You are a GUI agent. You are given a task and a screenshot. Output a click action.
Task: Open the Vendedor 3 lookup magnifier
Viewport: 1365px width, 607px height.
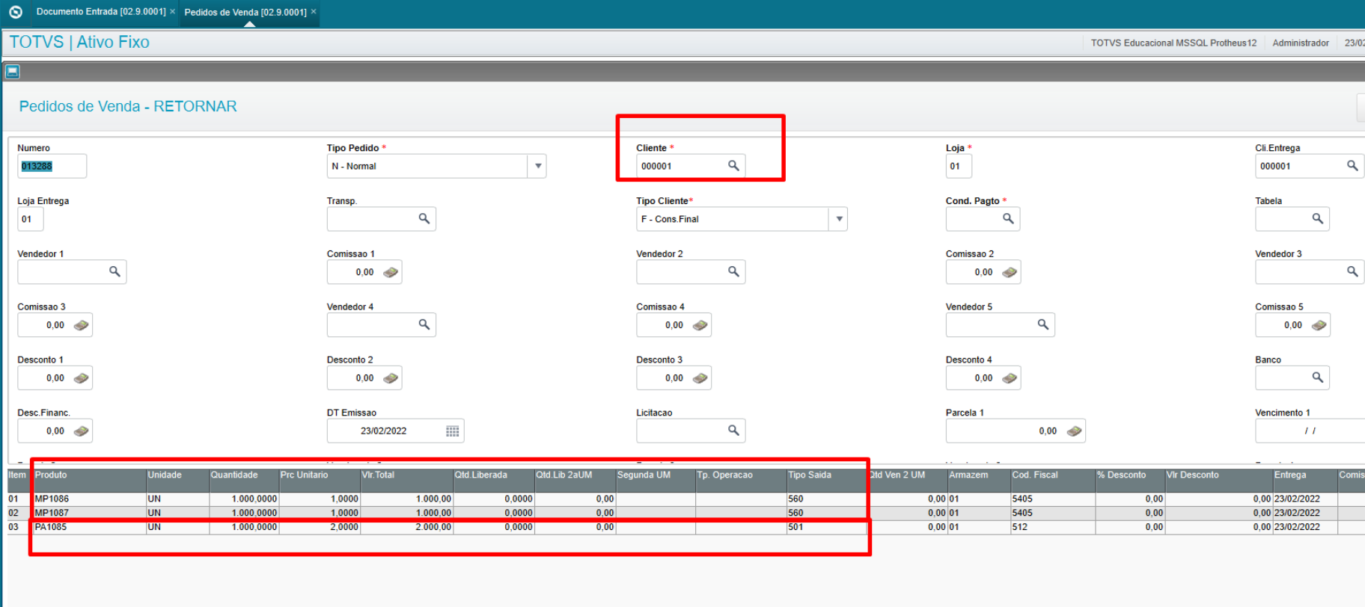click(1352, 271)
